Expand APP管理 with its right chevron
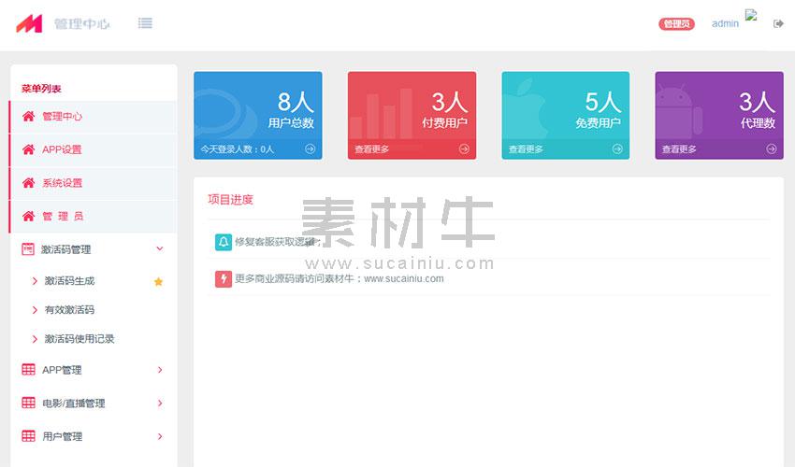The height and width of the screenshot is (467, 795). pos(160,370)
